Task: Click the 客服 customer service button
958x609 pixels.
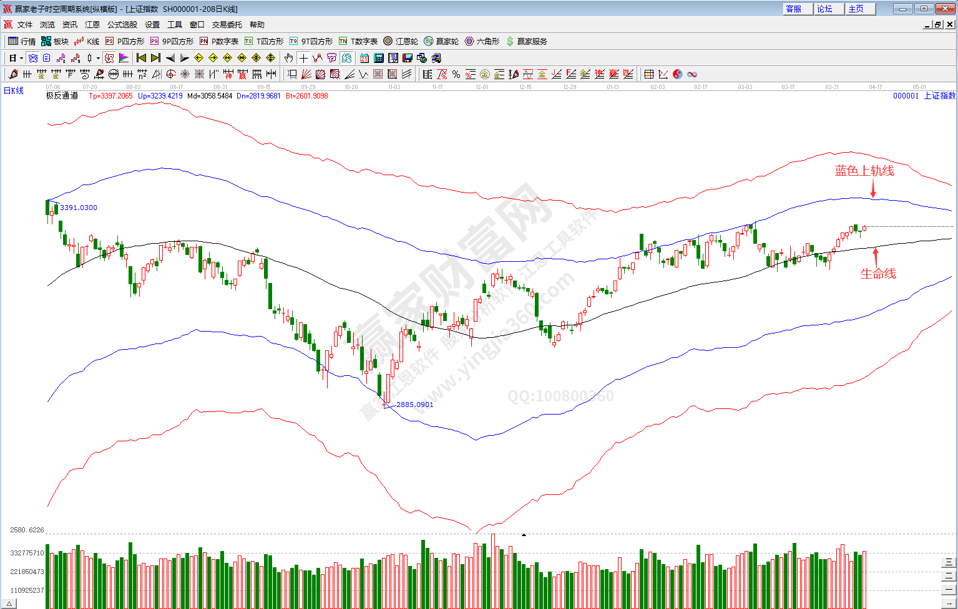Action: (798, 9)
